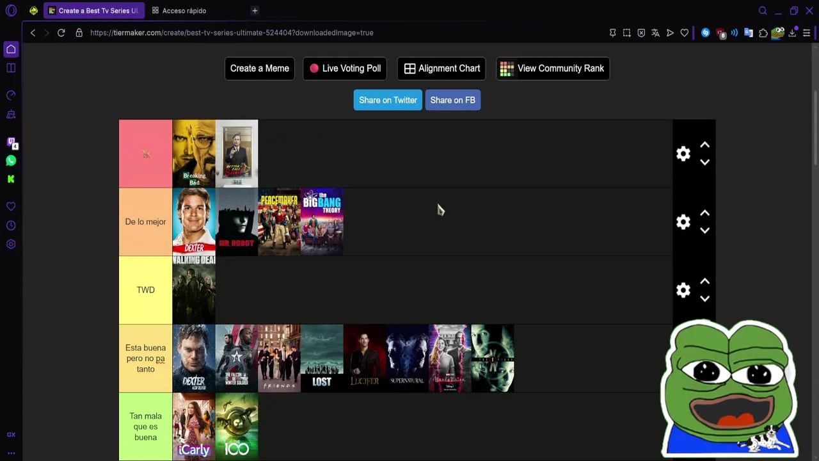
Task: Go back to the previous page
Action: (33, 33)
